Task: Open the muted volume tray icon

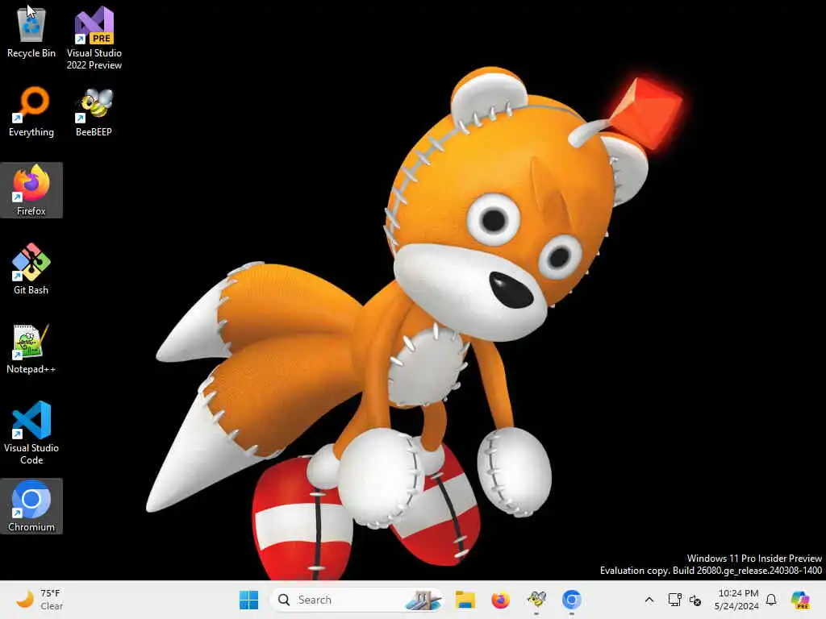Action: pos(695,600)
